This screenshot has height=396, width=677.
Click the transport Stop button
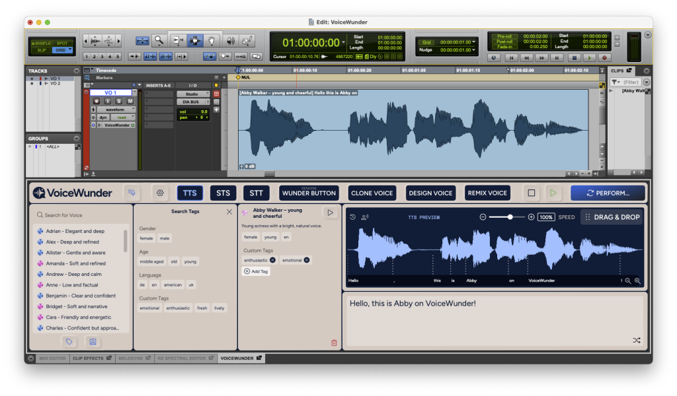(x=574, y=57)
